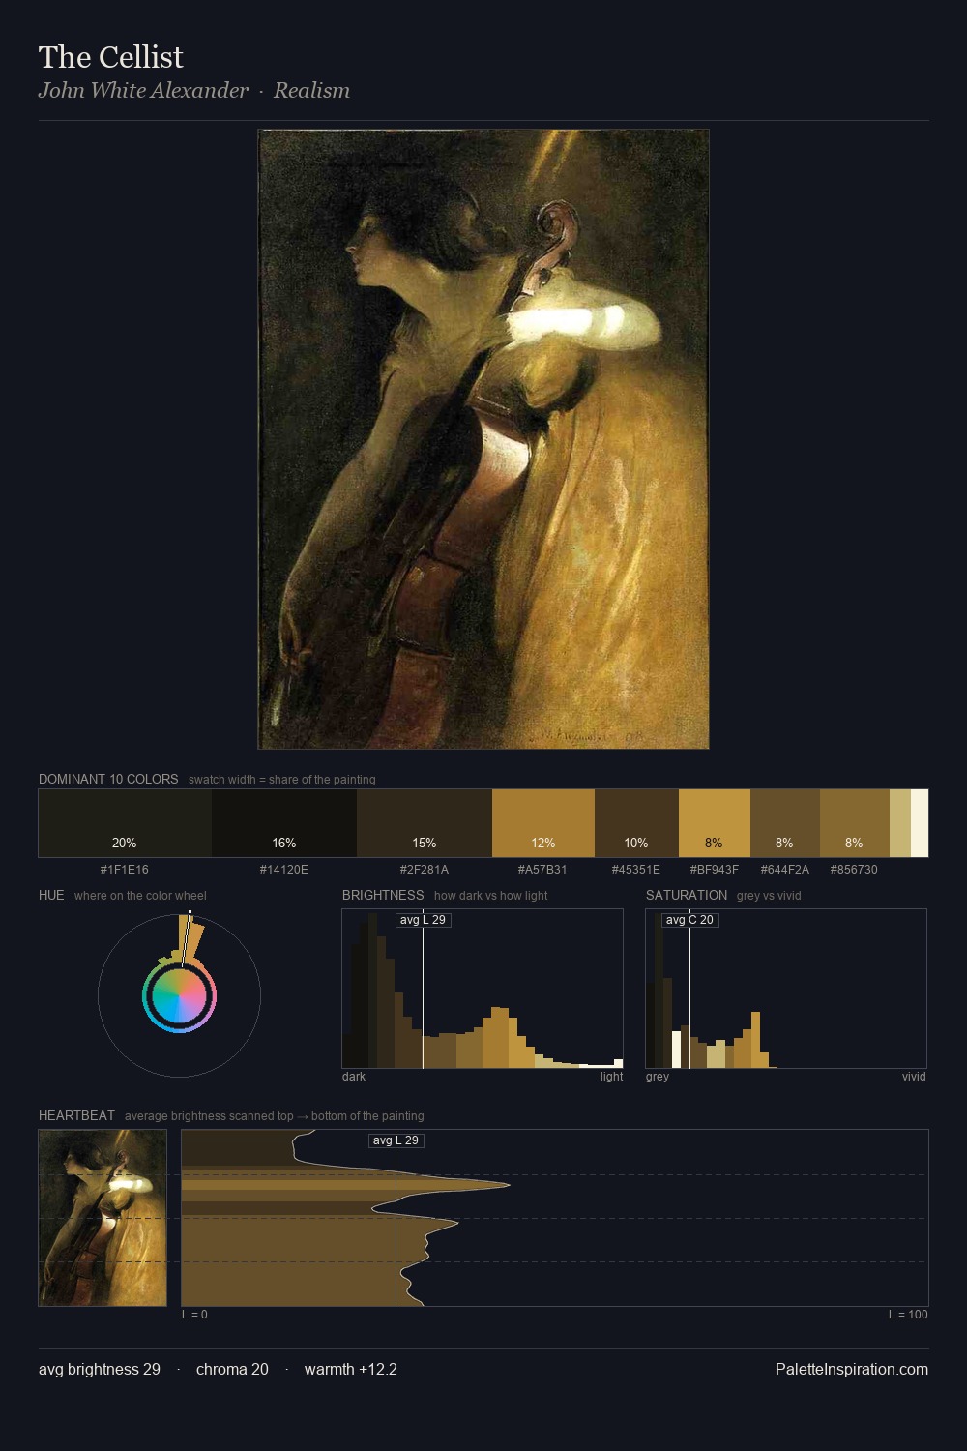The width and height of the screenshot is (967, 1451).
Task: Click the saturation histogram chart
Action: click(786, 989)
